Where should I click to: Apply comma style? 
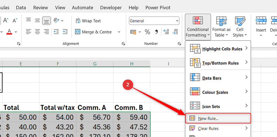[157, 32]
